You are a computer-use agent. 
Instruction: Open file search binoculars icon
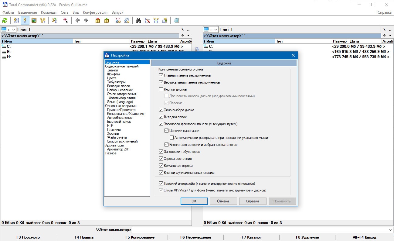point(138,20)
